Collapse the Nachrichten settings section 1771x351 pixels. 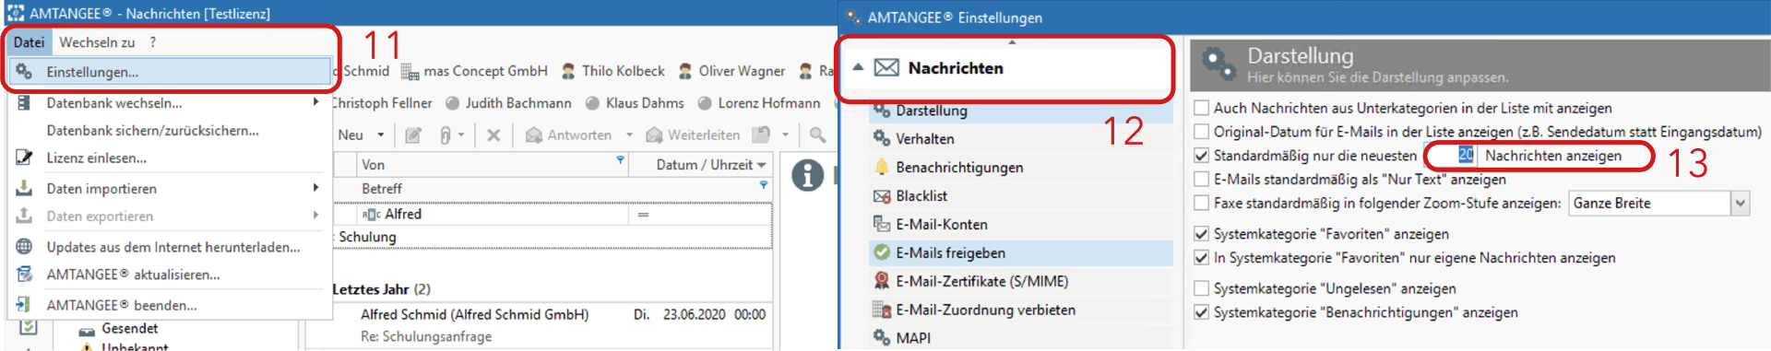[858, 67]
